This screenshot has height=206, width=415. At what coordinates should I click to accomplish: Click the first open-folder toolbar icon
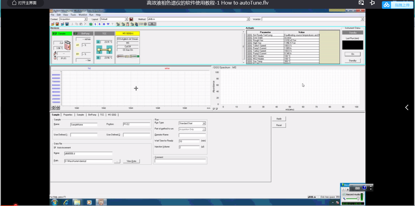tap(53, 24)
